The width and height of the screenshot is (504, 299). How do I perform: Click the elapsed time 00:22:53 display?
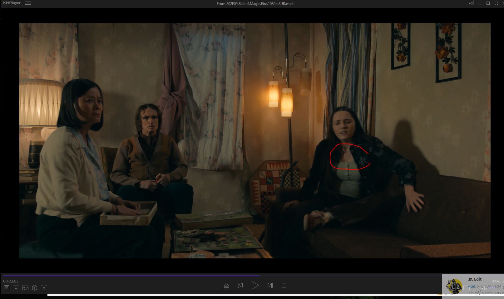[11, 281]
